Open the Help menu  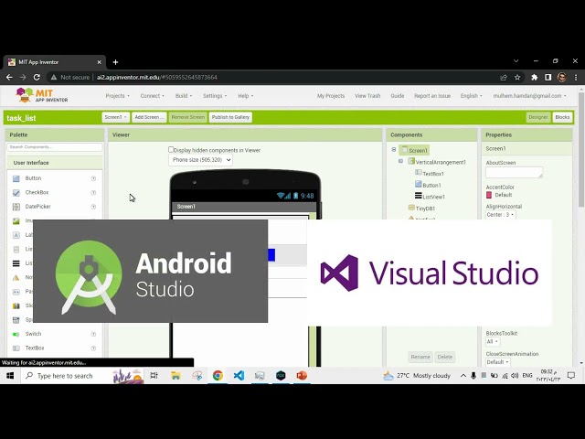246,96
